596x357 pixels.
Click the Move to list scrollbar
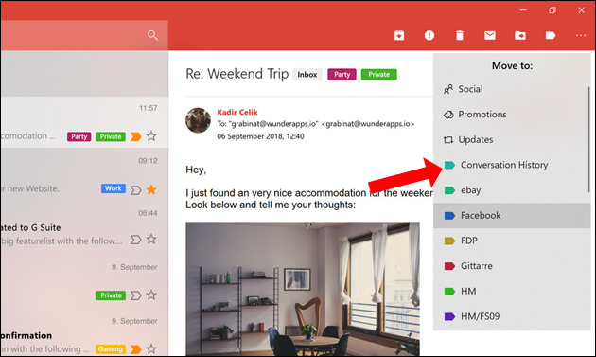click(x=588, y=139)
